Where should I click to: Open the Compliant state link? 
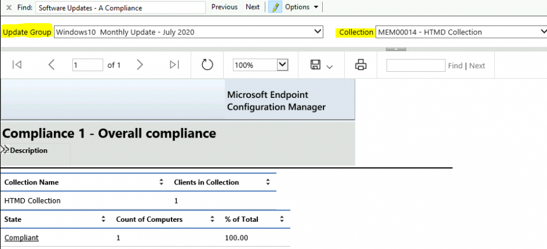[x=21, y=238]
